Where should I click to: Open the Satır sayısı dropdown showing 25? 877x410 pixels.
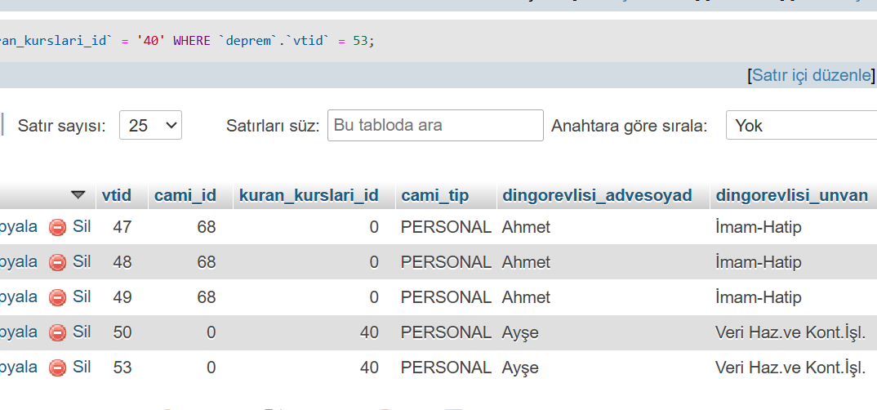[150, 125]
